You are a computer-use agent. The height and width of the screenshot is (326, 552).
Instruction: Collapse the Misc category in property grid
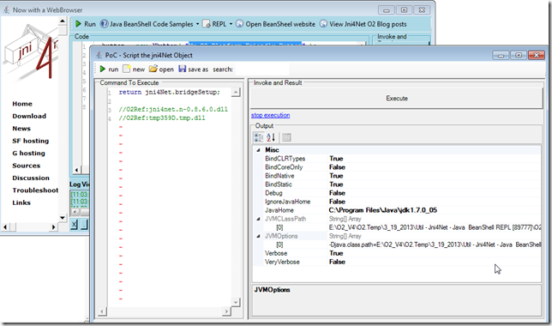[258, 150]
